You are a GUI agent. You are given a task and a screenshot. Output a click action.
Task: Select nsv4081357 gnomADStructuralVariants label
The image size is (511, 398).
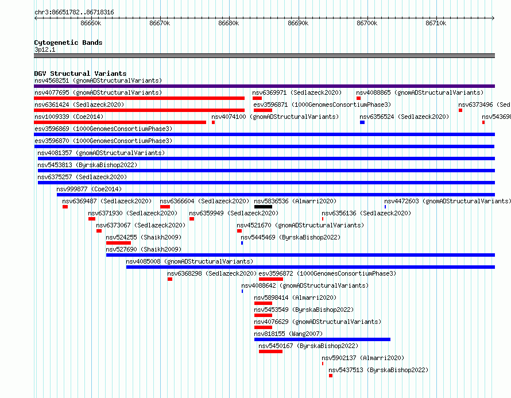click(x=101, y=153)
